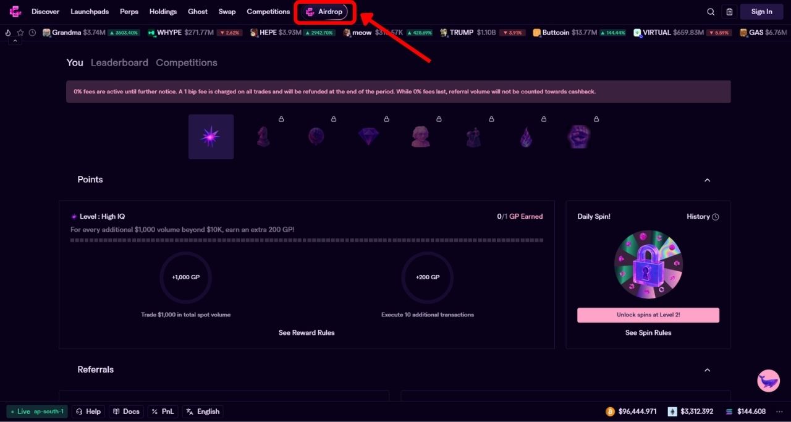Open the Ghost page
Screen dimensions: 791x422
coord(198,12)
